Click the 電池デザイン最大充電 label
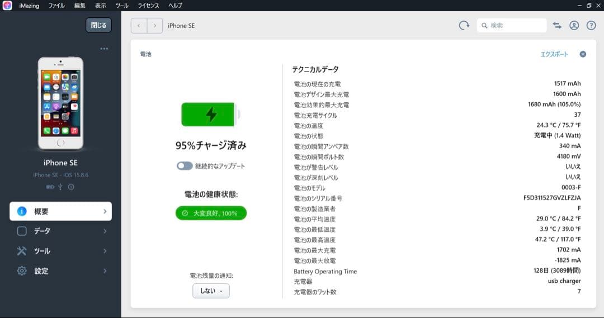The width and height of the screenshot is (604, 318). pyautogui.click(x=321, y=94)
